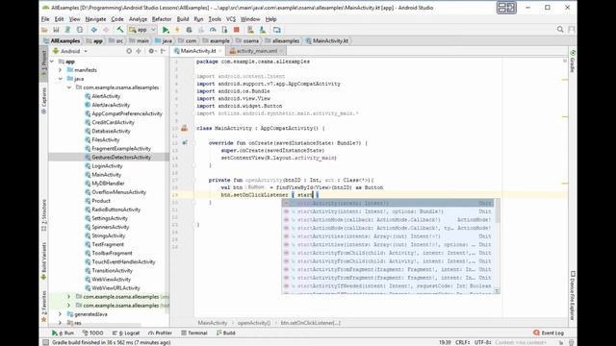Toggle the Gradle tool window
This screenshot has width=616, height=346.
573,62
